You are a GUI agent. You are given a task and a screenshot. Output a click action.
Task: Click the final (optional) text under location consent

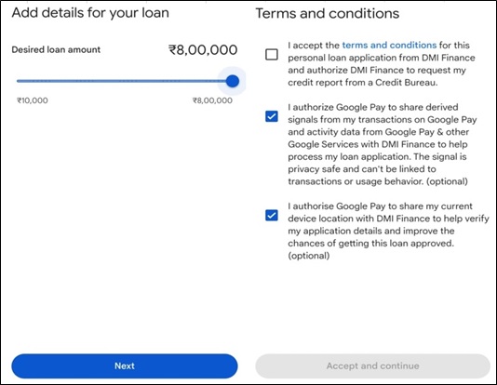coord(309,256)
